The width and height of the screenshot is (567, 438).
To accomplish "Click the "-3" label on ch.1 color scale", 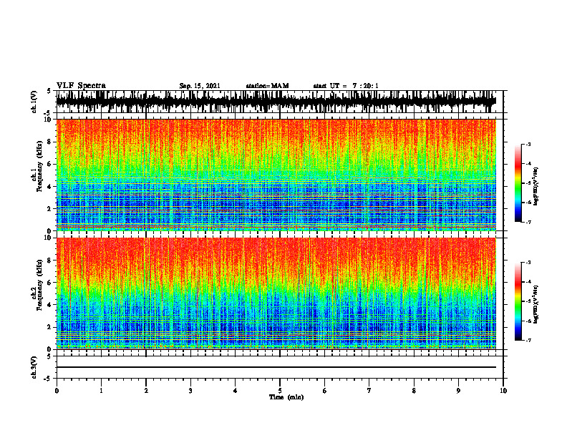I will [x=528, y=145].
